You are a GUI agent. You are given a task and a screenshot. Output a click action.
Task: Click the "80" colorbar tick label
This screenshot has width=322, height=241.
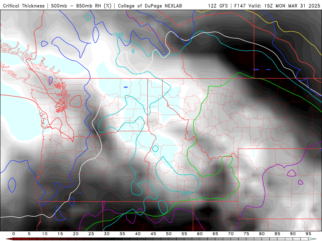point(262,234)
